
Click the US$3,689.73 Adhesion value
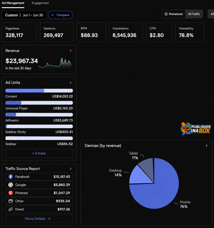[63, 121]
